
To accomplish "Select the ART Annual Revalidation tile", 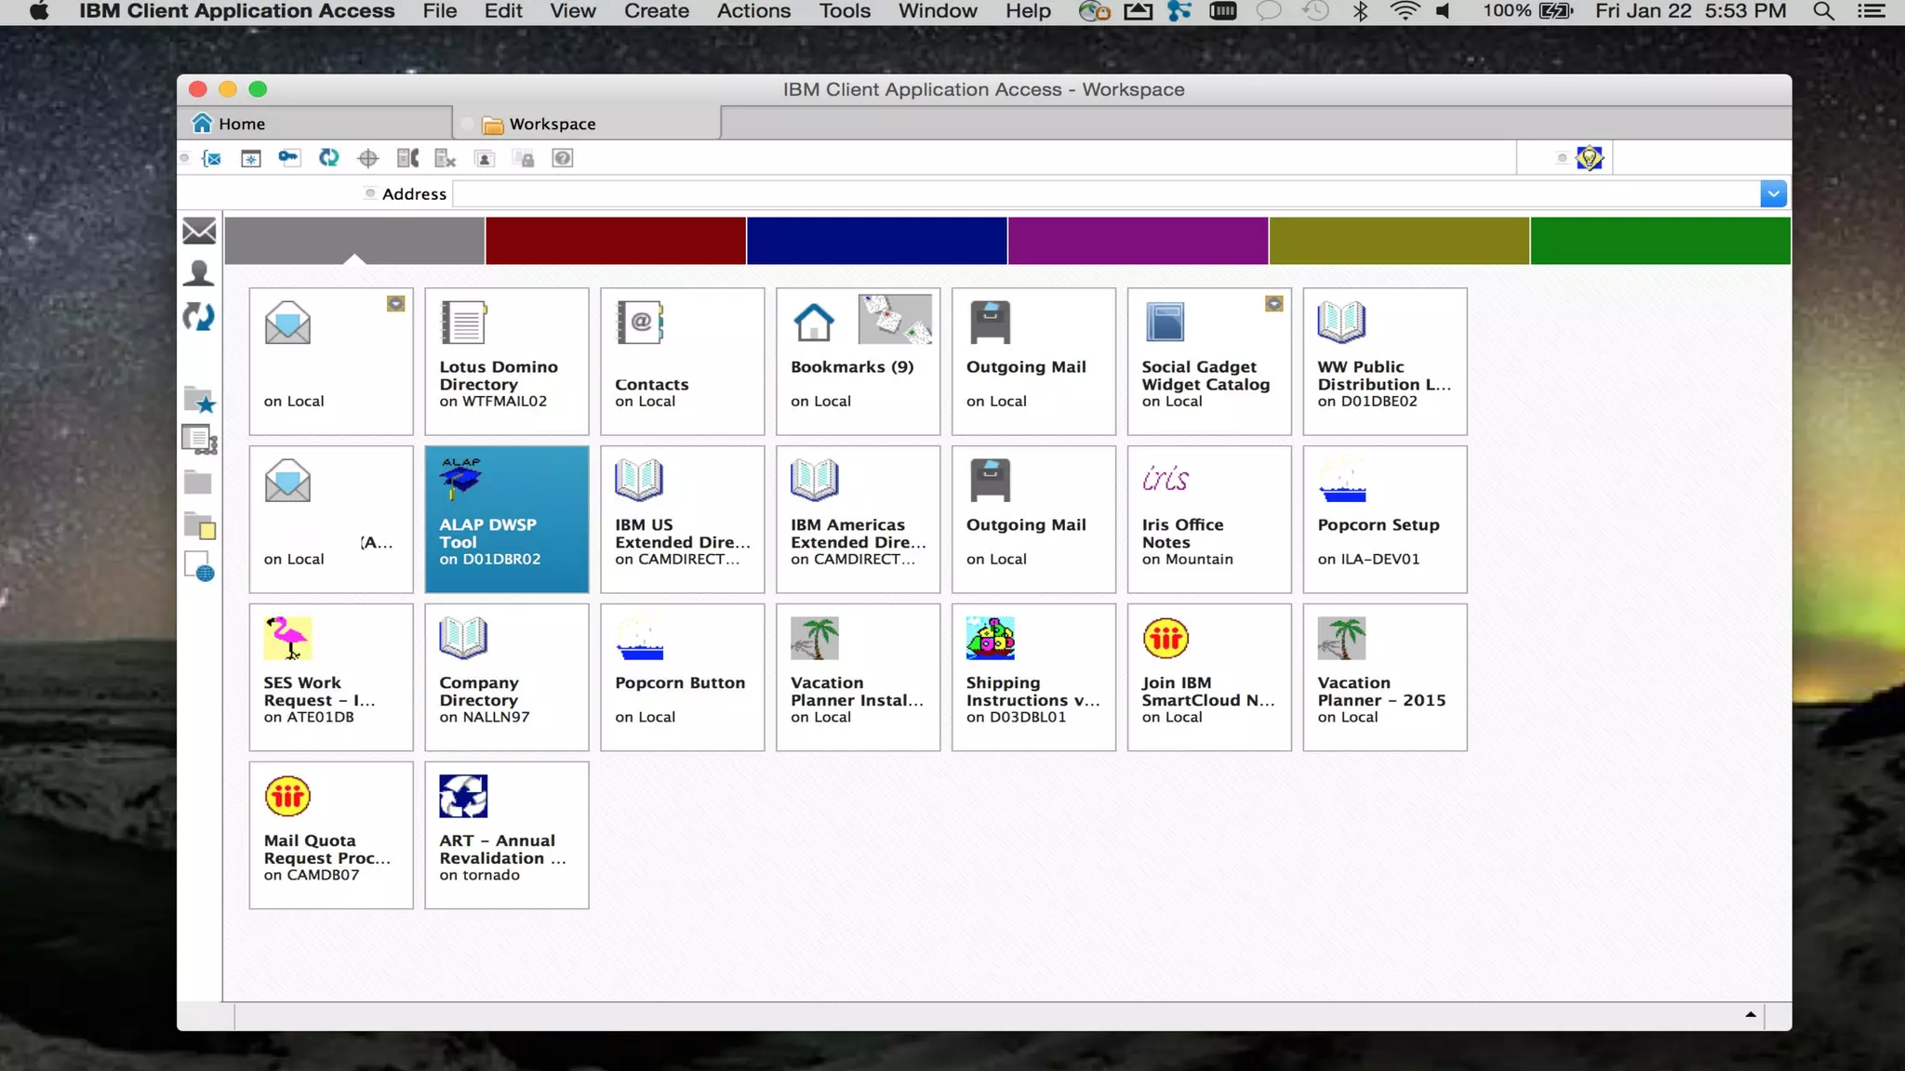I will [507, 835].
